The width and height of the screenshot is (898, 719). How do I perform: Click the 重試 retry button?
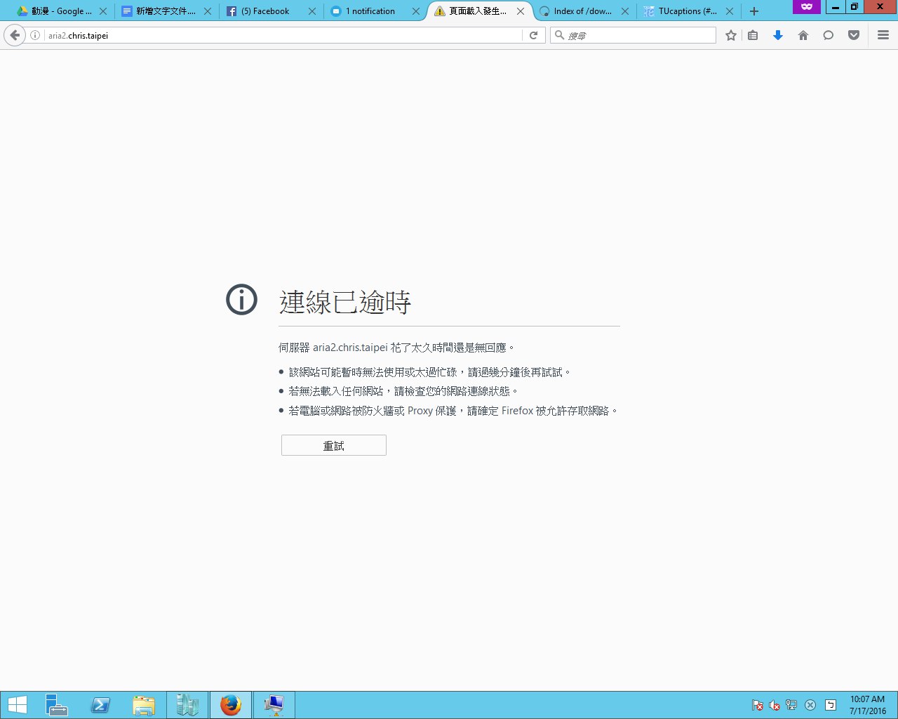(x=334, y=445)
